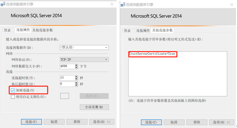Click 取消 button in left dialog
This screenshot has width=237, height=128.
(x=54, y=122)
